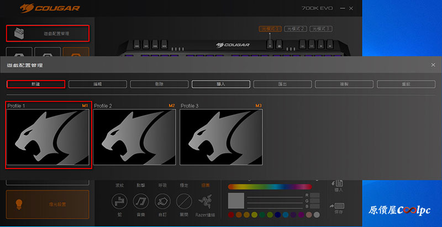Viewport: 442px width, 227px height.
Task: Choose the orange highlighted effect label
Action: (205, 186)
